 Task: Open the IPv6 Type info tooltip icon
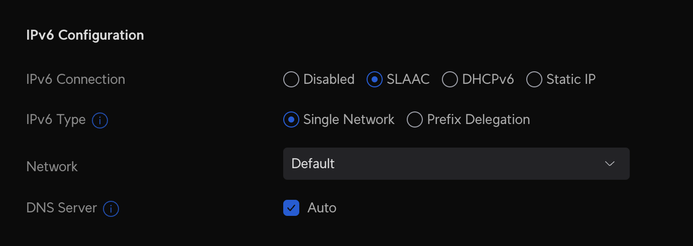point(100,120)
